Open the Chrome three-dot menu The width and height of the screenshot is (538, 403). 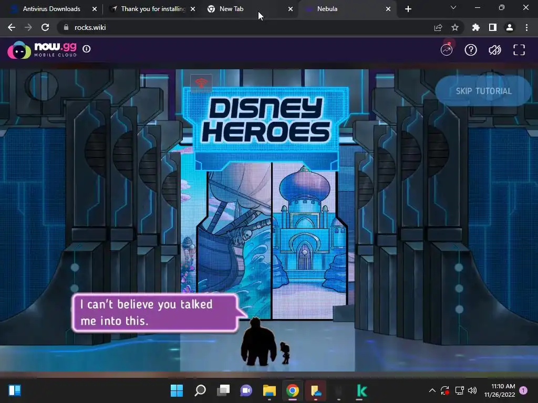(526, 27)
